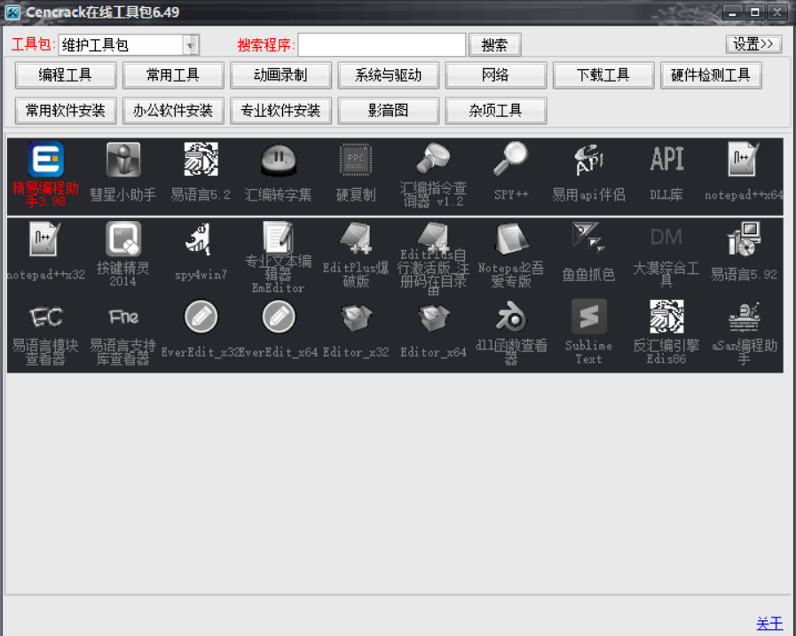Launch 彗星小助手 tool

(x=123, y=160)
